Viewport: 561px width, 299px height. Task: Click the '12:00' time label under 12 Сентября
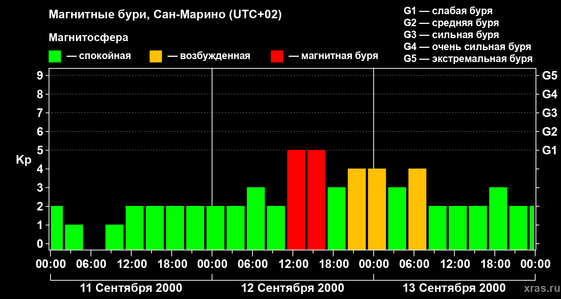[x=293, y=264]
